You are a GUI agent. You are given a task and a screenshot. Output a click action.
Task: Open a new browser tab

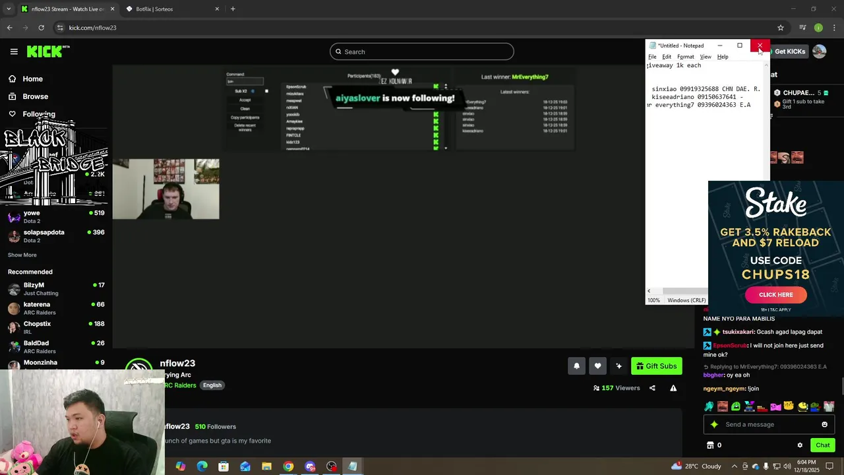coord(233,9)
